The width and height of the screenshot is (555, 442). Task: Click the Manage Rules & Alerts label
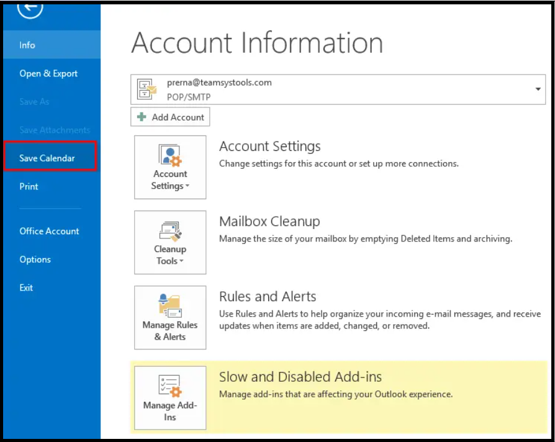click(x=170, y=330)
